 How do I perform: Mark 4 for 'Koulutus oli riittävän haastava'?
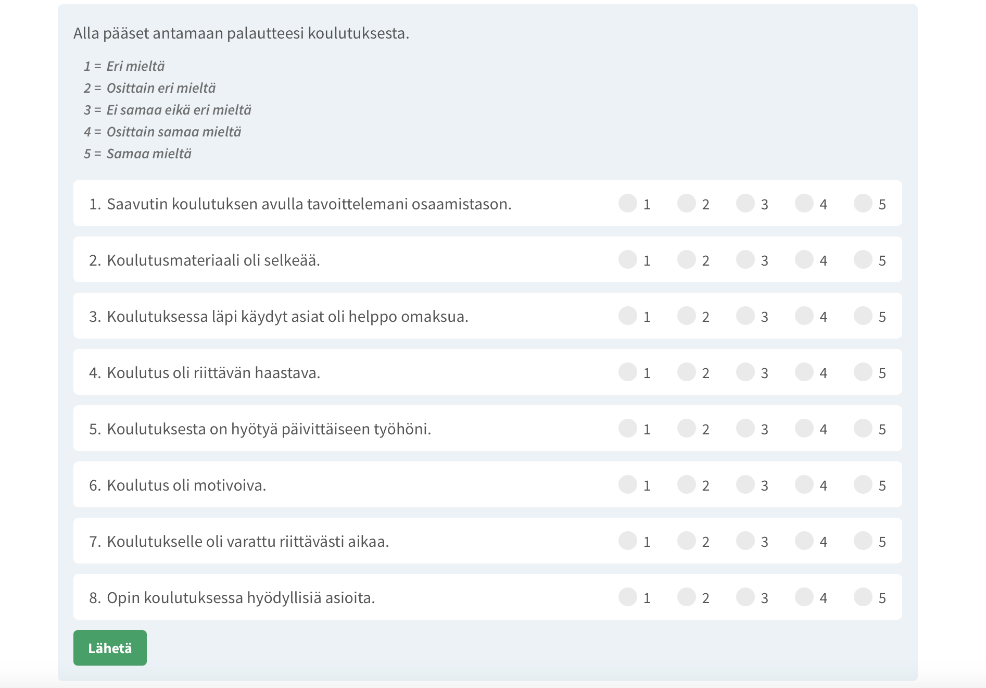(x=804, y=372)
